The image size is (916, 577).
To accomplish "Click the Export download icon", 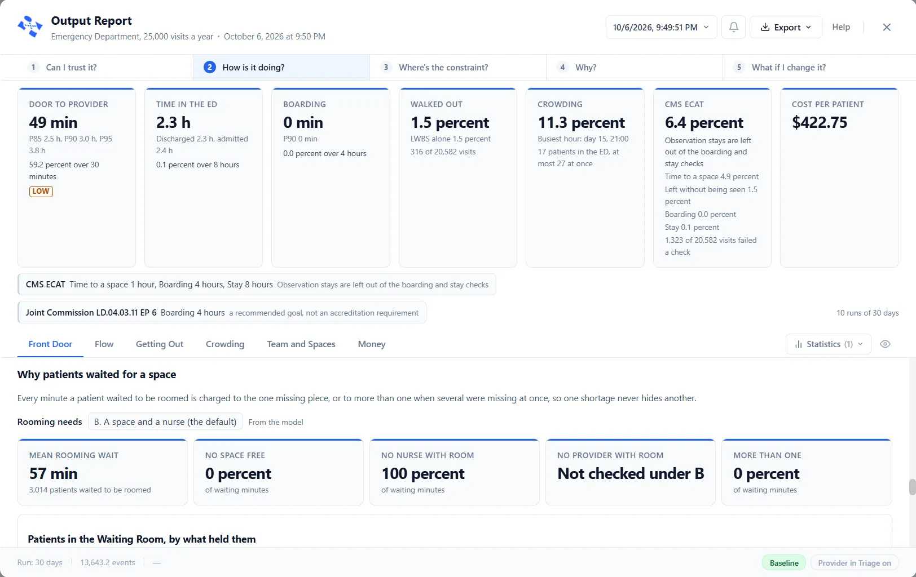I will [x=765, y=27].
